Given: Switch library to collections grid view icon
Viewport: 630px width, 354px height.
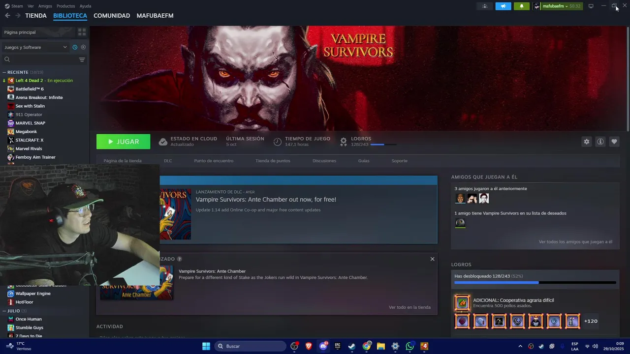Looking at the screenshot, I should coord(82,32).
